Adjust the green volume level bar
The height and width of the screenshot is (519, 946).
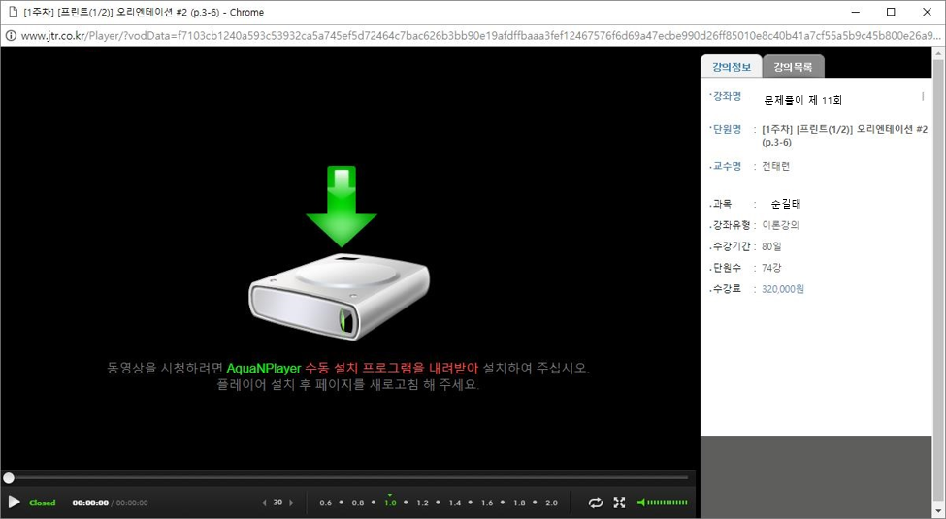668,503
